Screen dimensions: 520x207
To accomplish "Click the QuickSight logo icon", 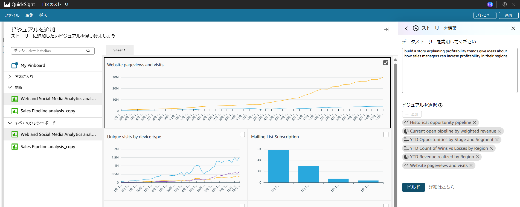I will [7, 4].
